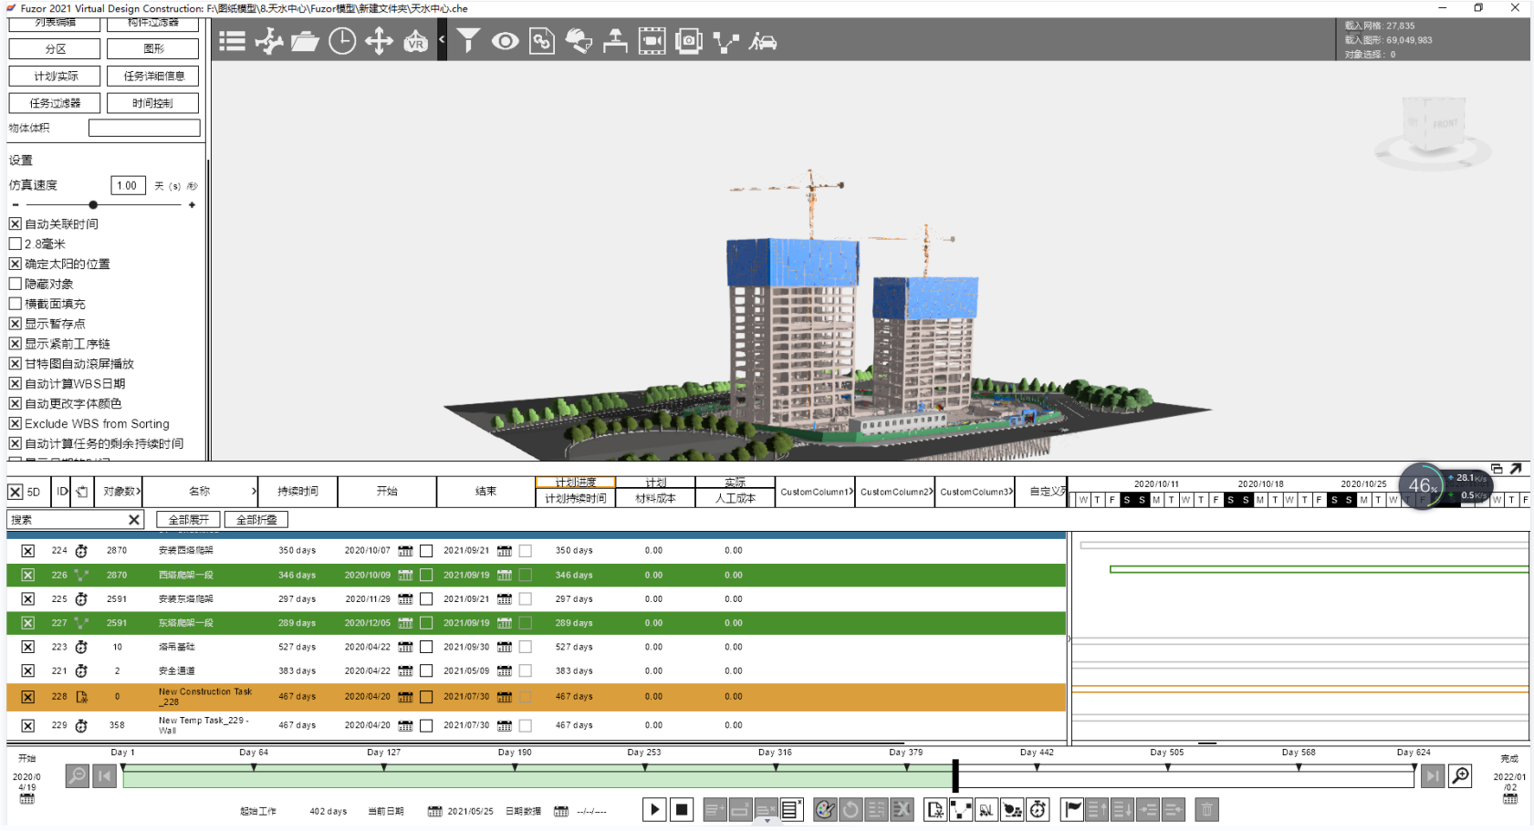The image size is (1534, 831).
Task: Click the 时间控制 button
Action: coord(153,103)
